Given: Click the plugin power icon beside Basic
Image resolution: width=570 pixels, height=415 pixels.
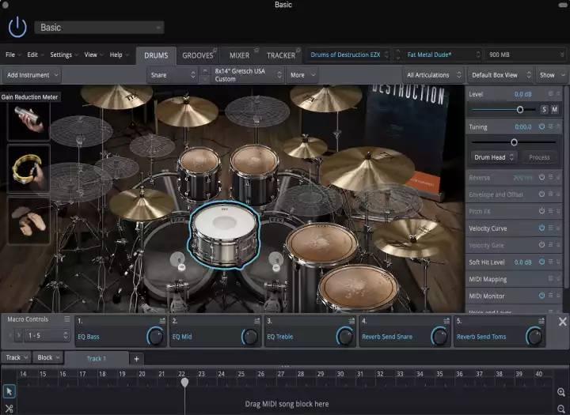Looking at the screenshot, I should click(x=17, y=27).
